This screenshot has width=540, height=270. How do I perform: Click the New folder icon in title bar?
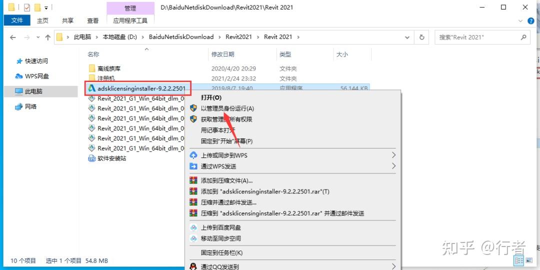(37, 7)
